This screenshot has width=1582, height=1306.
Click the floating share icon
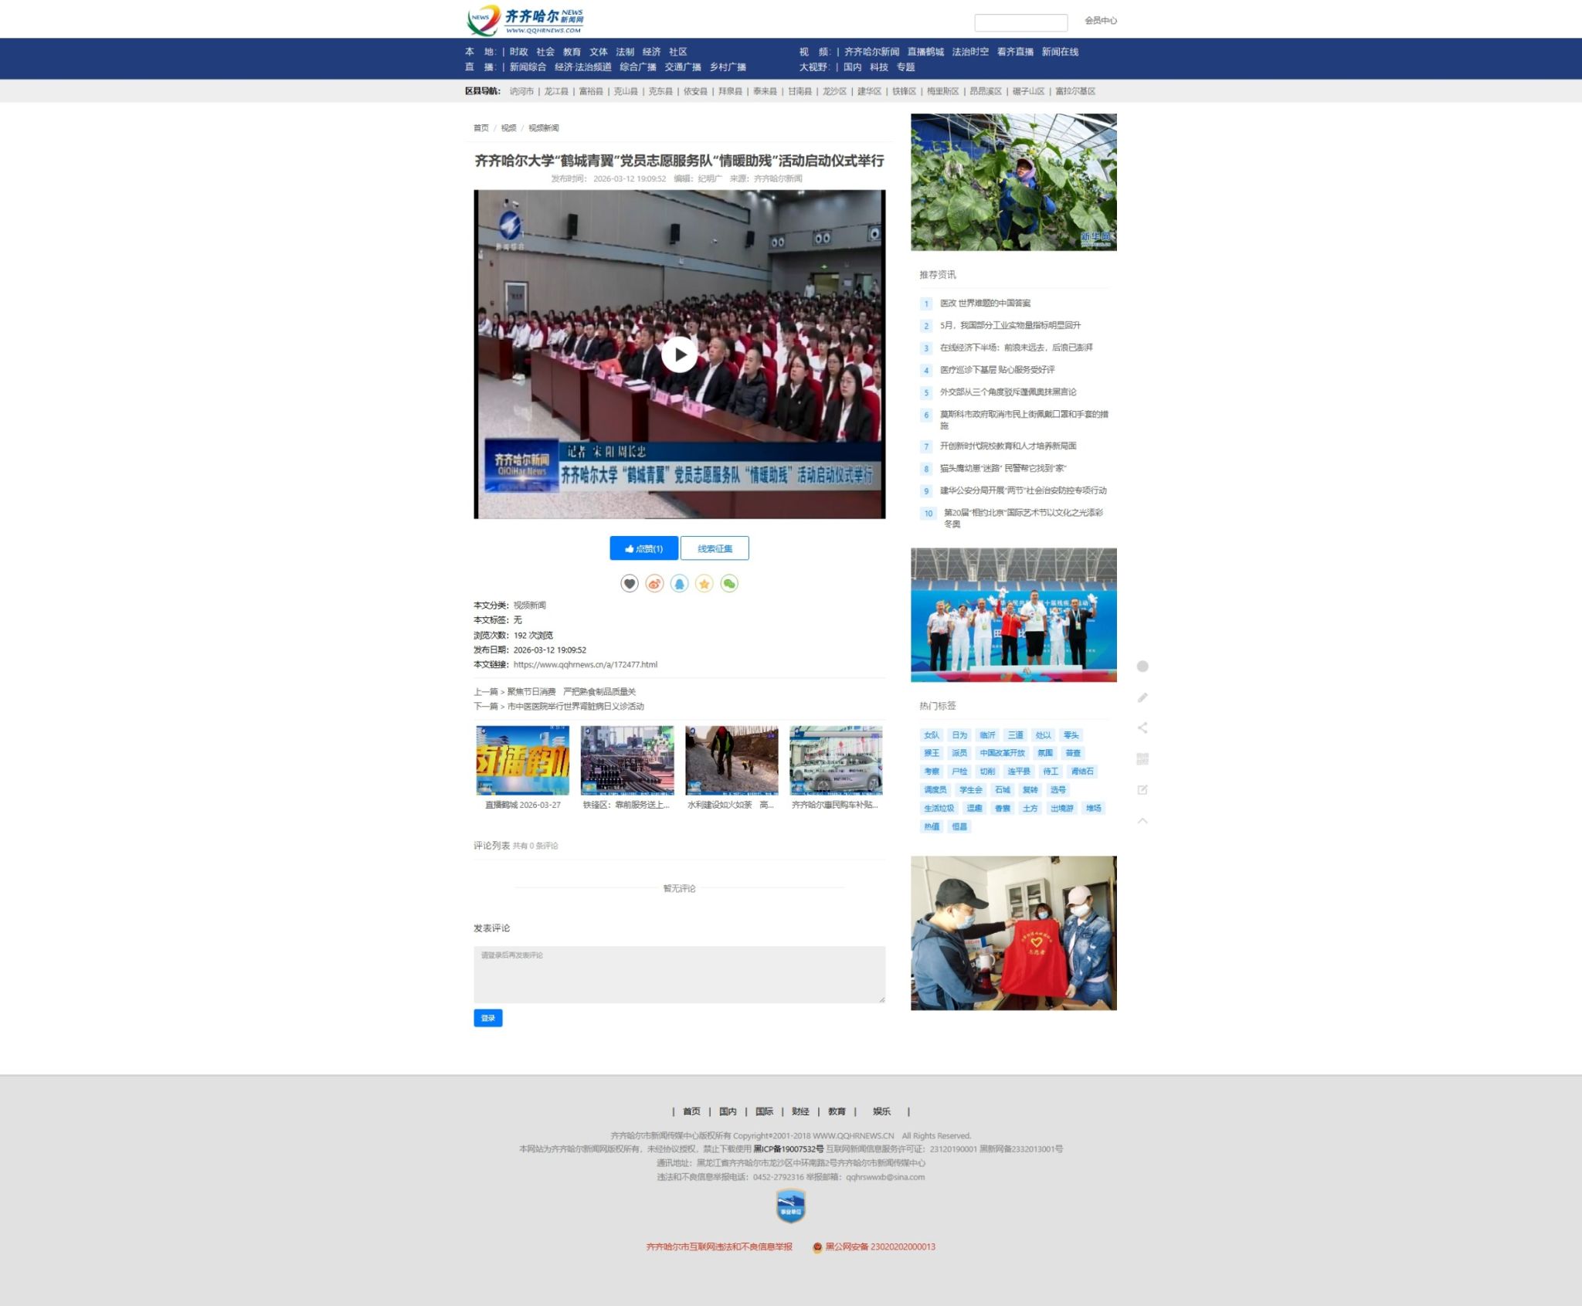pos(1142,728)
